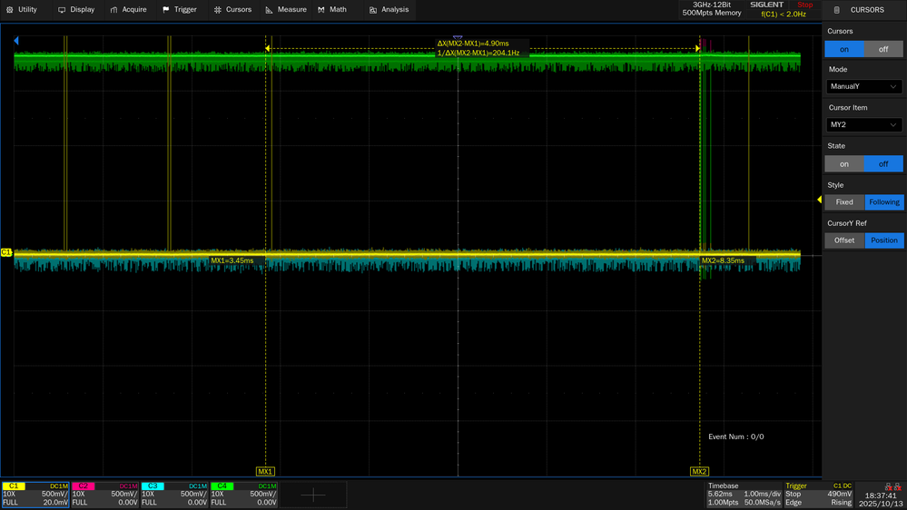The width and height of the screenshot is (907, 510).
Task: Click the Cursors crosshair icon in menu bar
Action: pos(218,10)
